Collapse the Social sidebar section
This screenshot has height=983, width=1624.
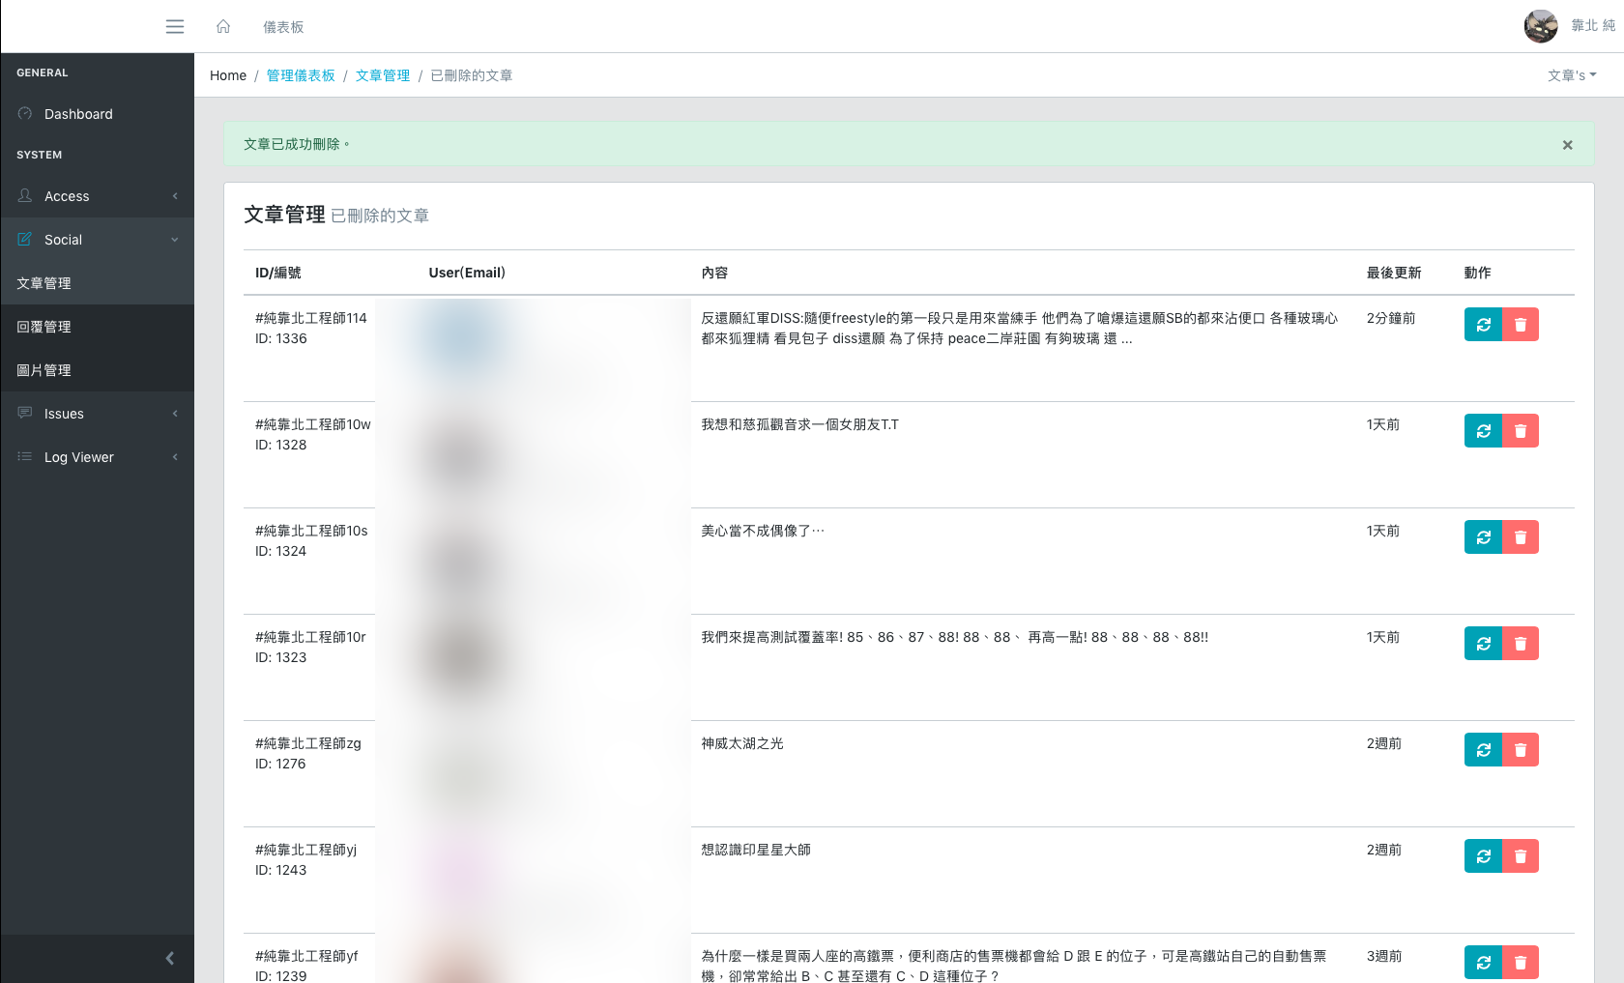click(97, 240)
